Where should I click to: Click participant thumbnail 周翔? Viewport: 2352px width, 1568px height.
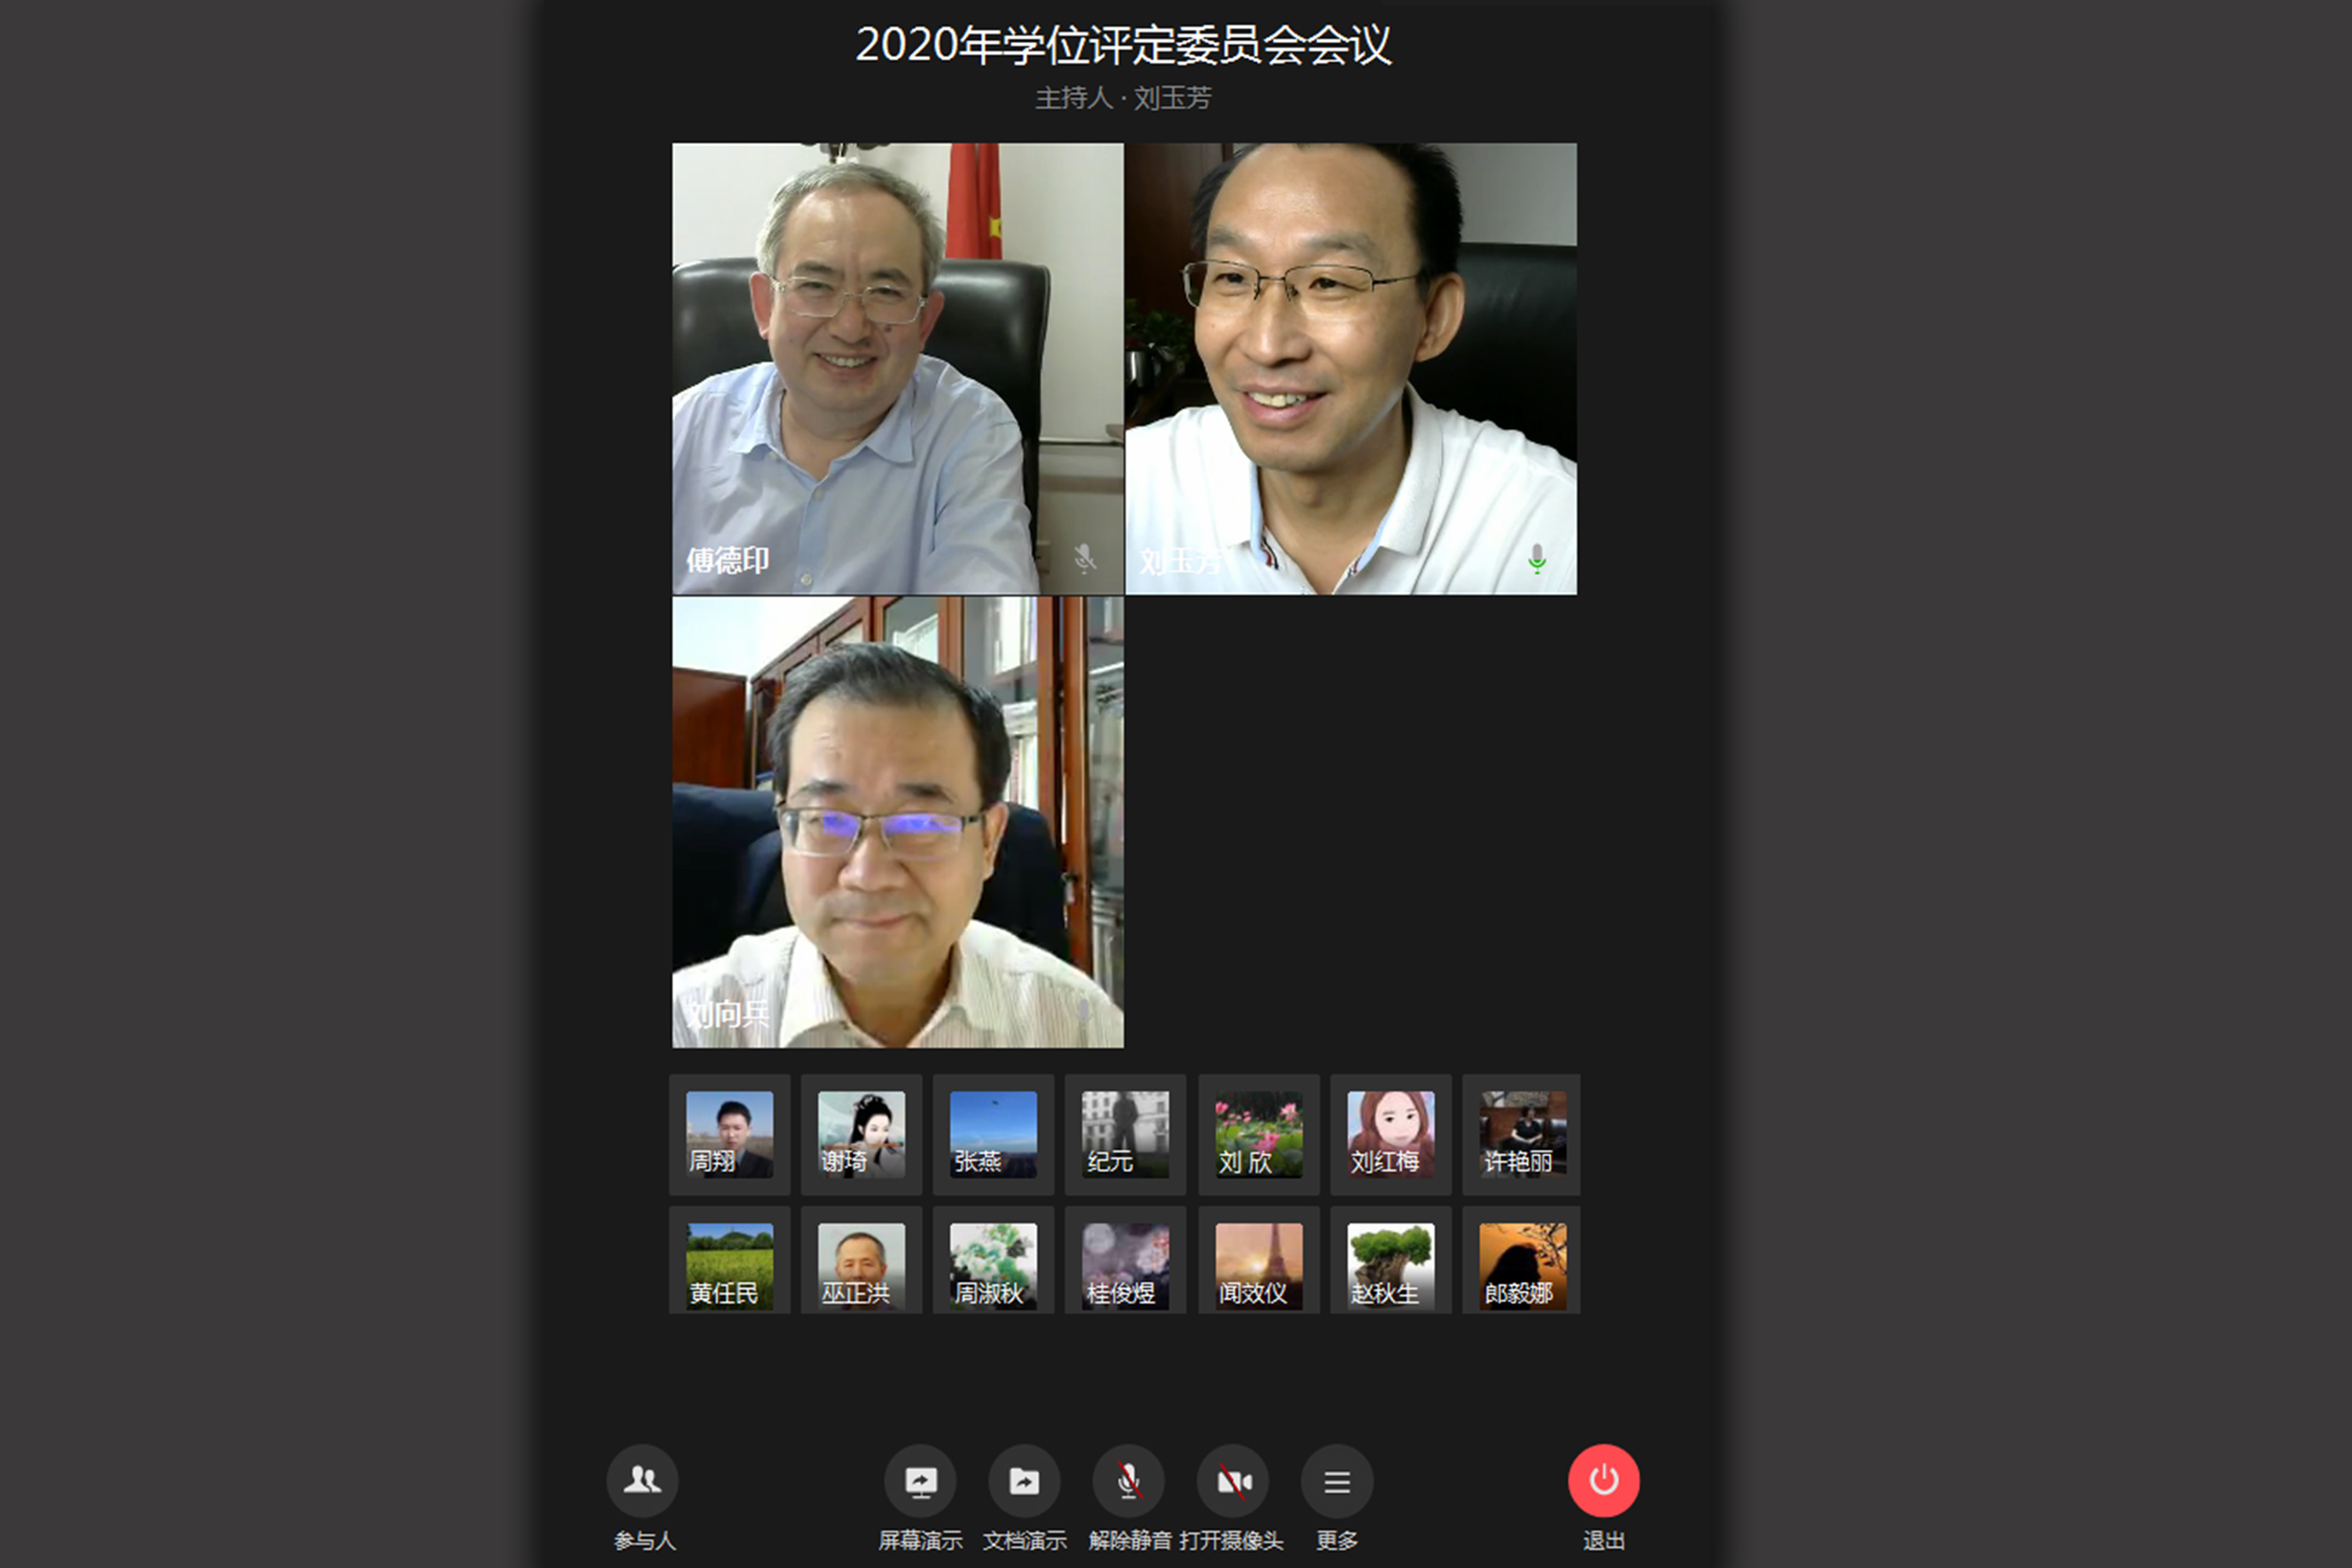click(x=729, y=1134)
